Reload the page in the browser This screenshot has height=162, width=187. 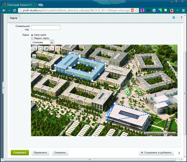pos(15,11)
